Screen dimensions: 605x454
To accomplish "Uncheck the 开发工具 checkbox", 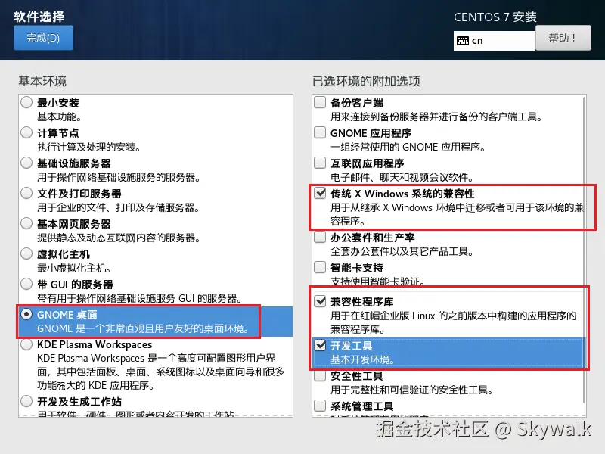I will pos(320,345).
